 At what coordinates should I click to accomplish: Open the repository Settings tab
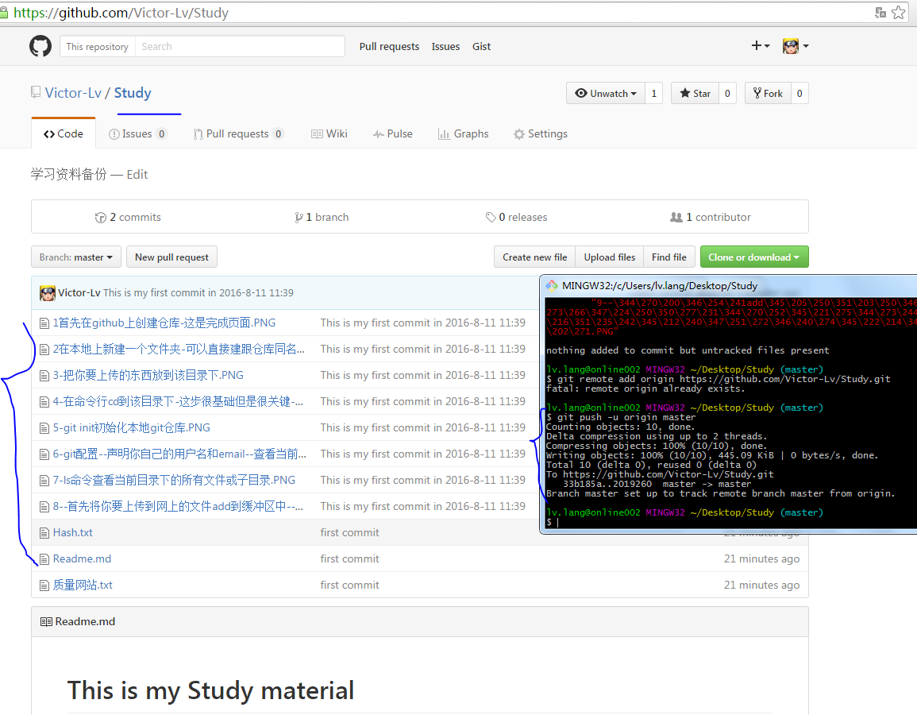(x=541, y=133)
